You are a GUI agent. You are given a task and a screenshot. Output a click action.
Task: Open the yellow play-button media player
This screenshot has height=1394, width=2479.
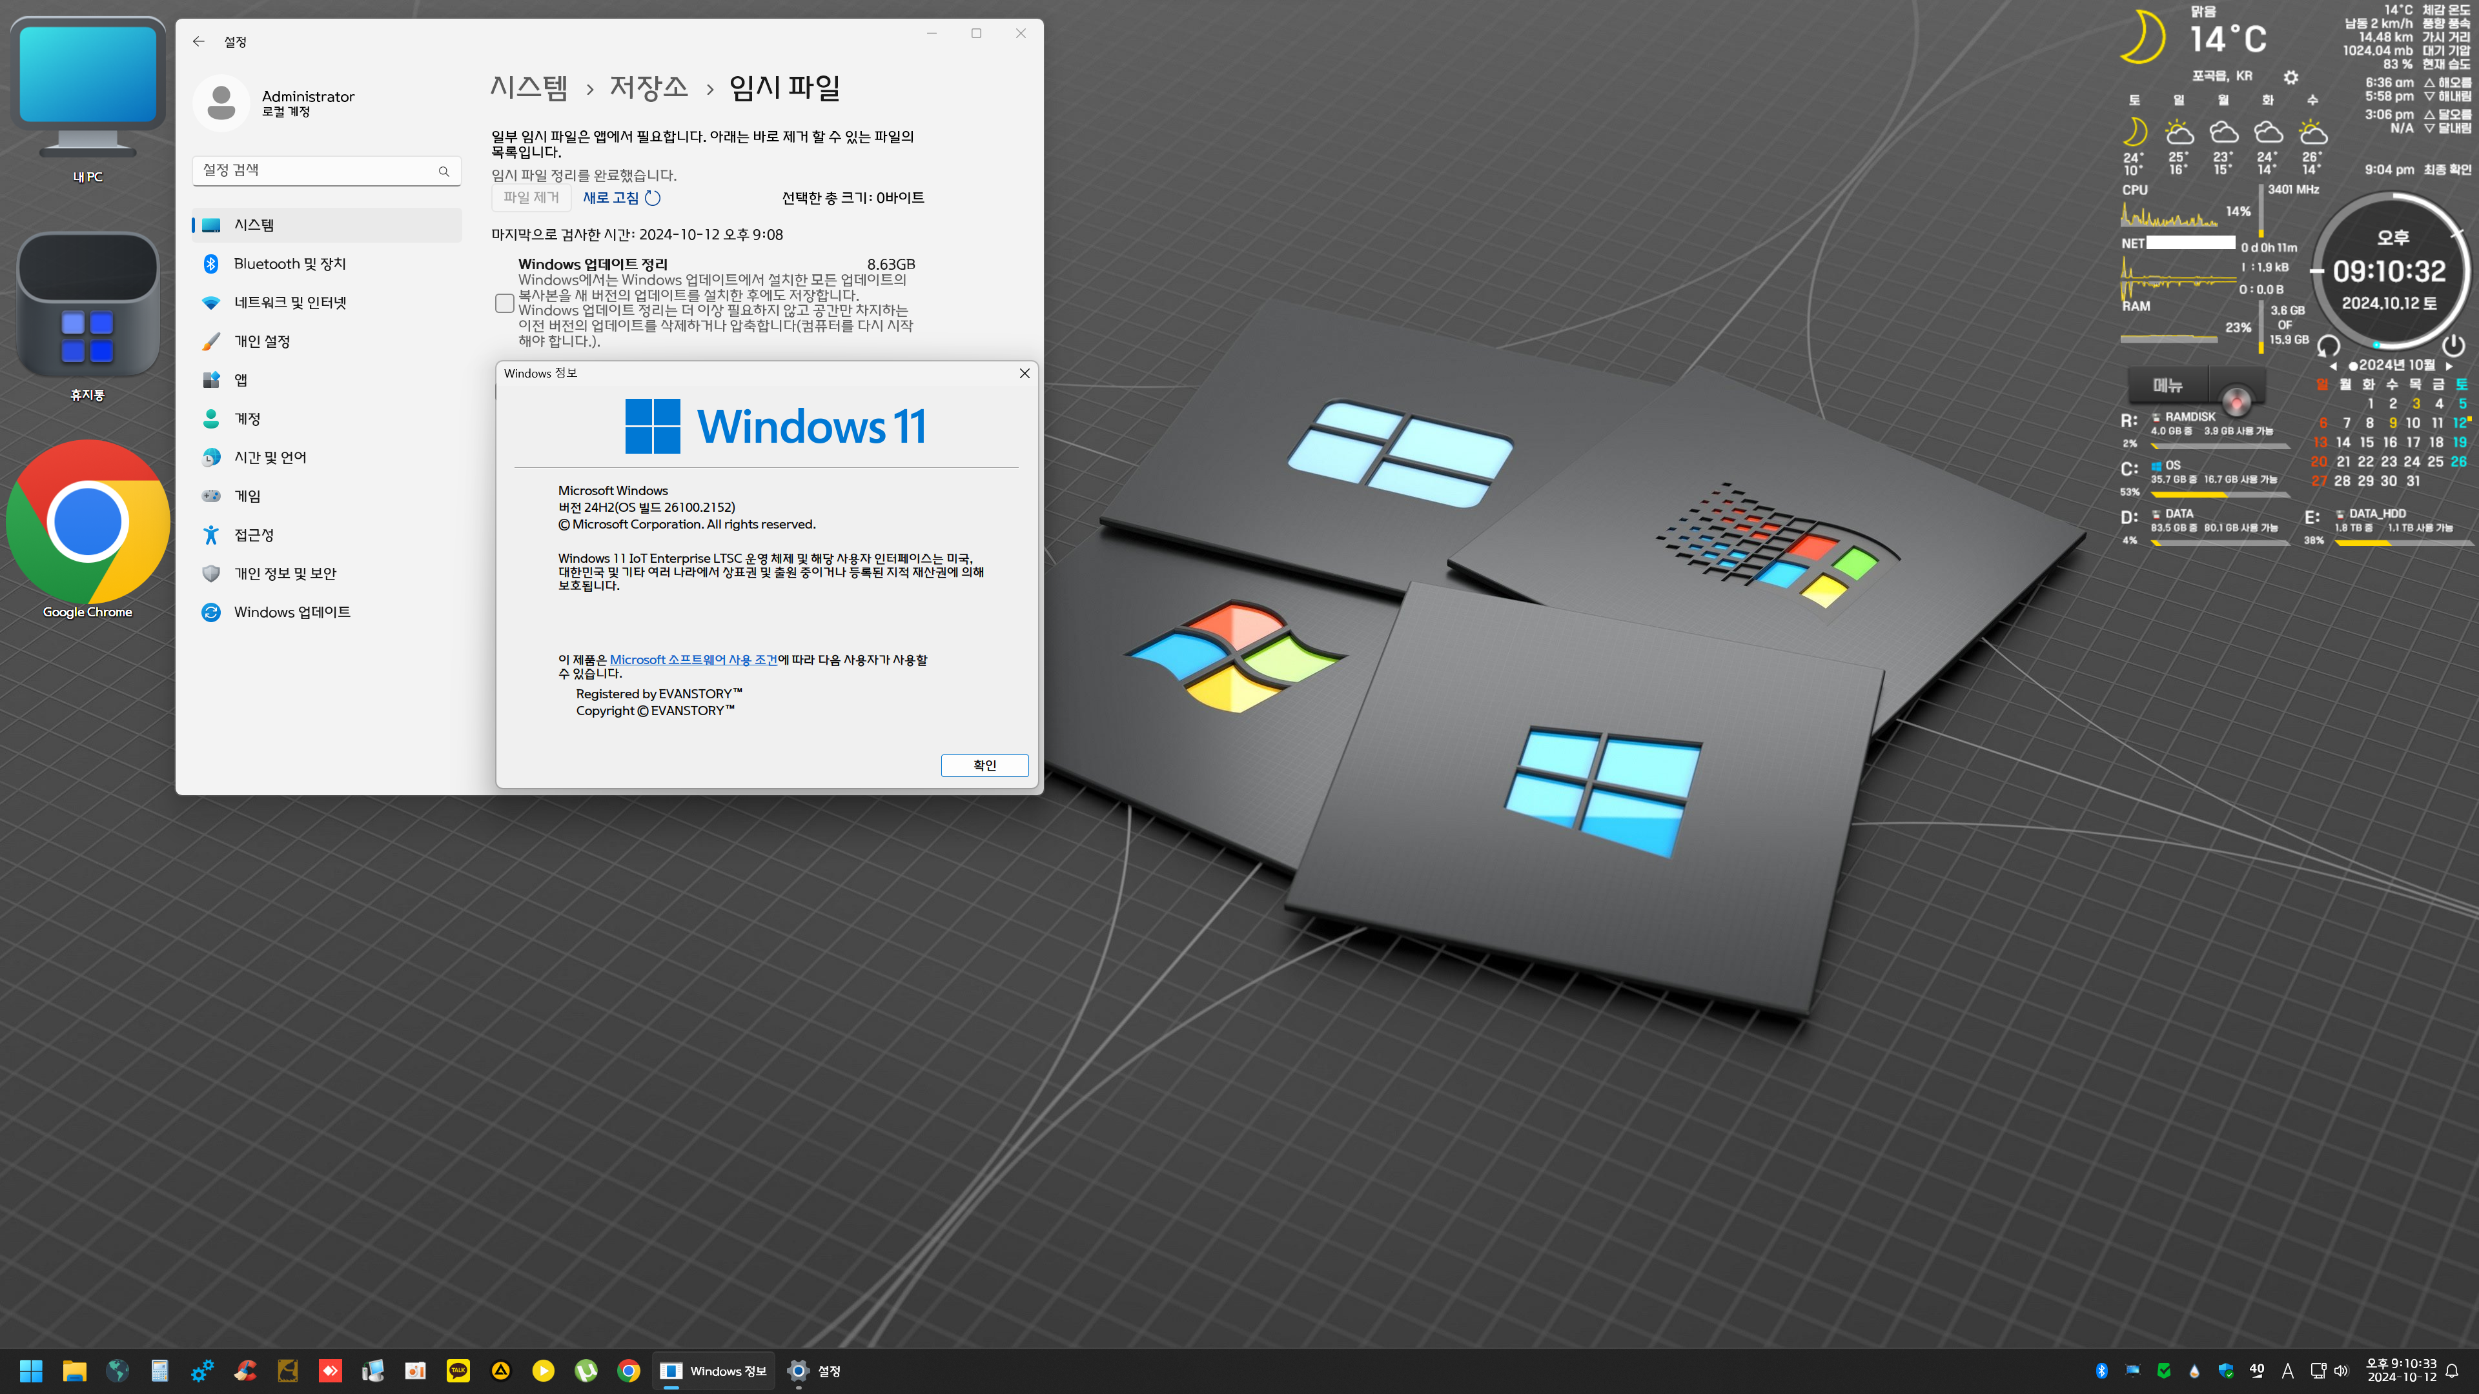point(544,1371)
